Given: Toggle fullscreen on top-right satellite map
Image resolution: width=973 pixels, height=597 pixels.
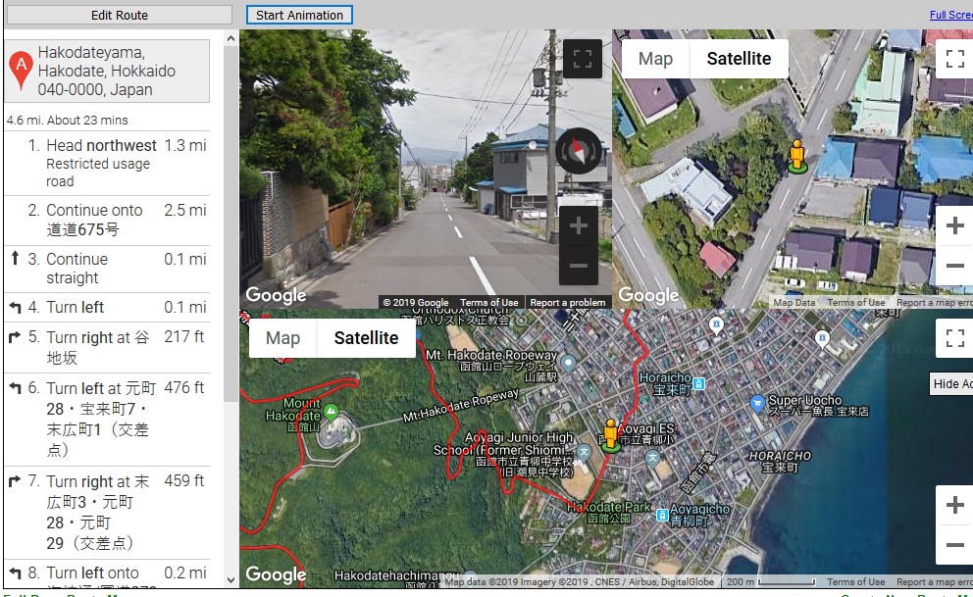Looking at the screenshot, I should [x=955, y=59].
